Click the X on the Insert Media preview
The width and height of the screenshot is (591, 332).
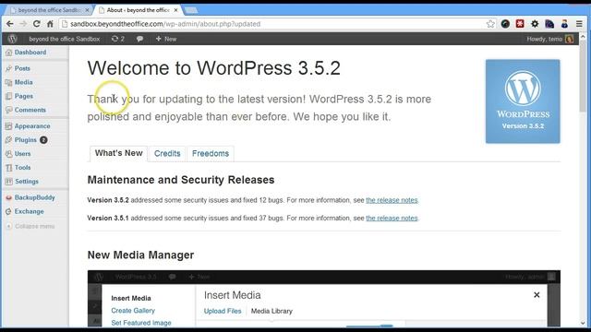pos(537,295)
